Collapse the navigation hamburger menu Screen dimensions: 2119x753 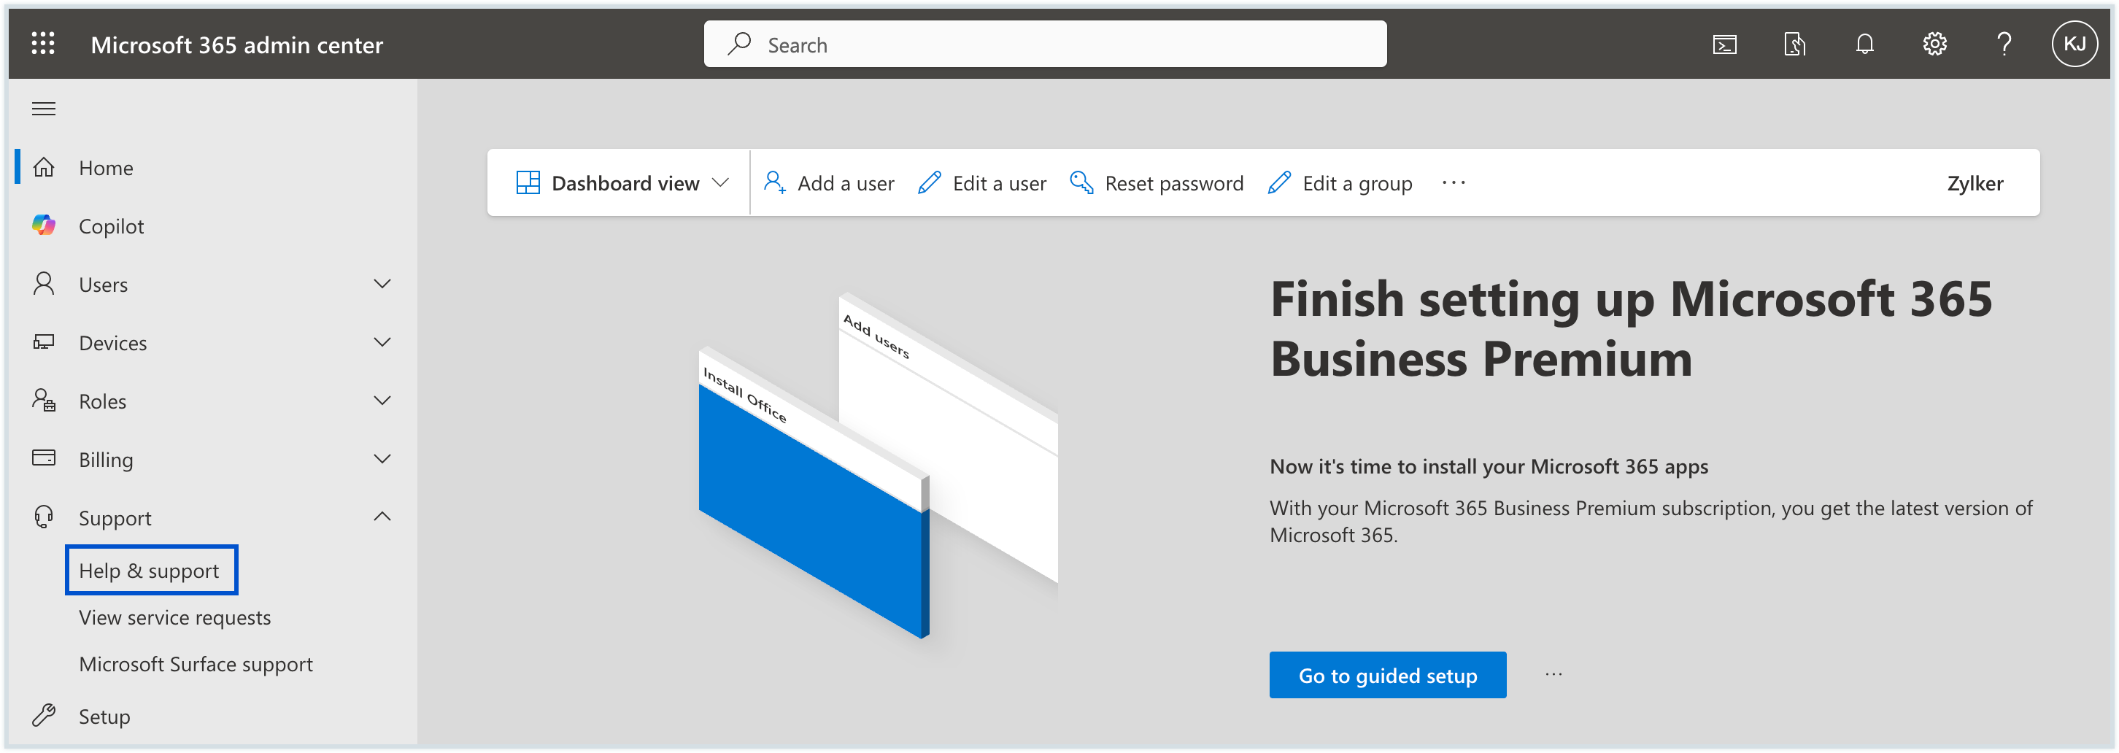coord(44,109)
